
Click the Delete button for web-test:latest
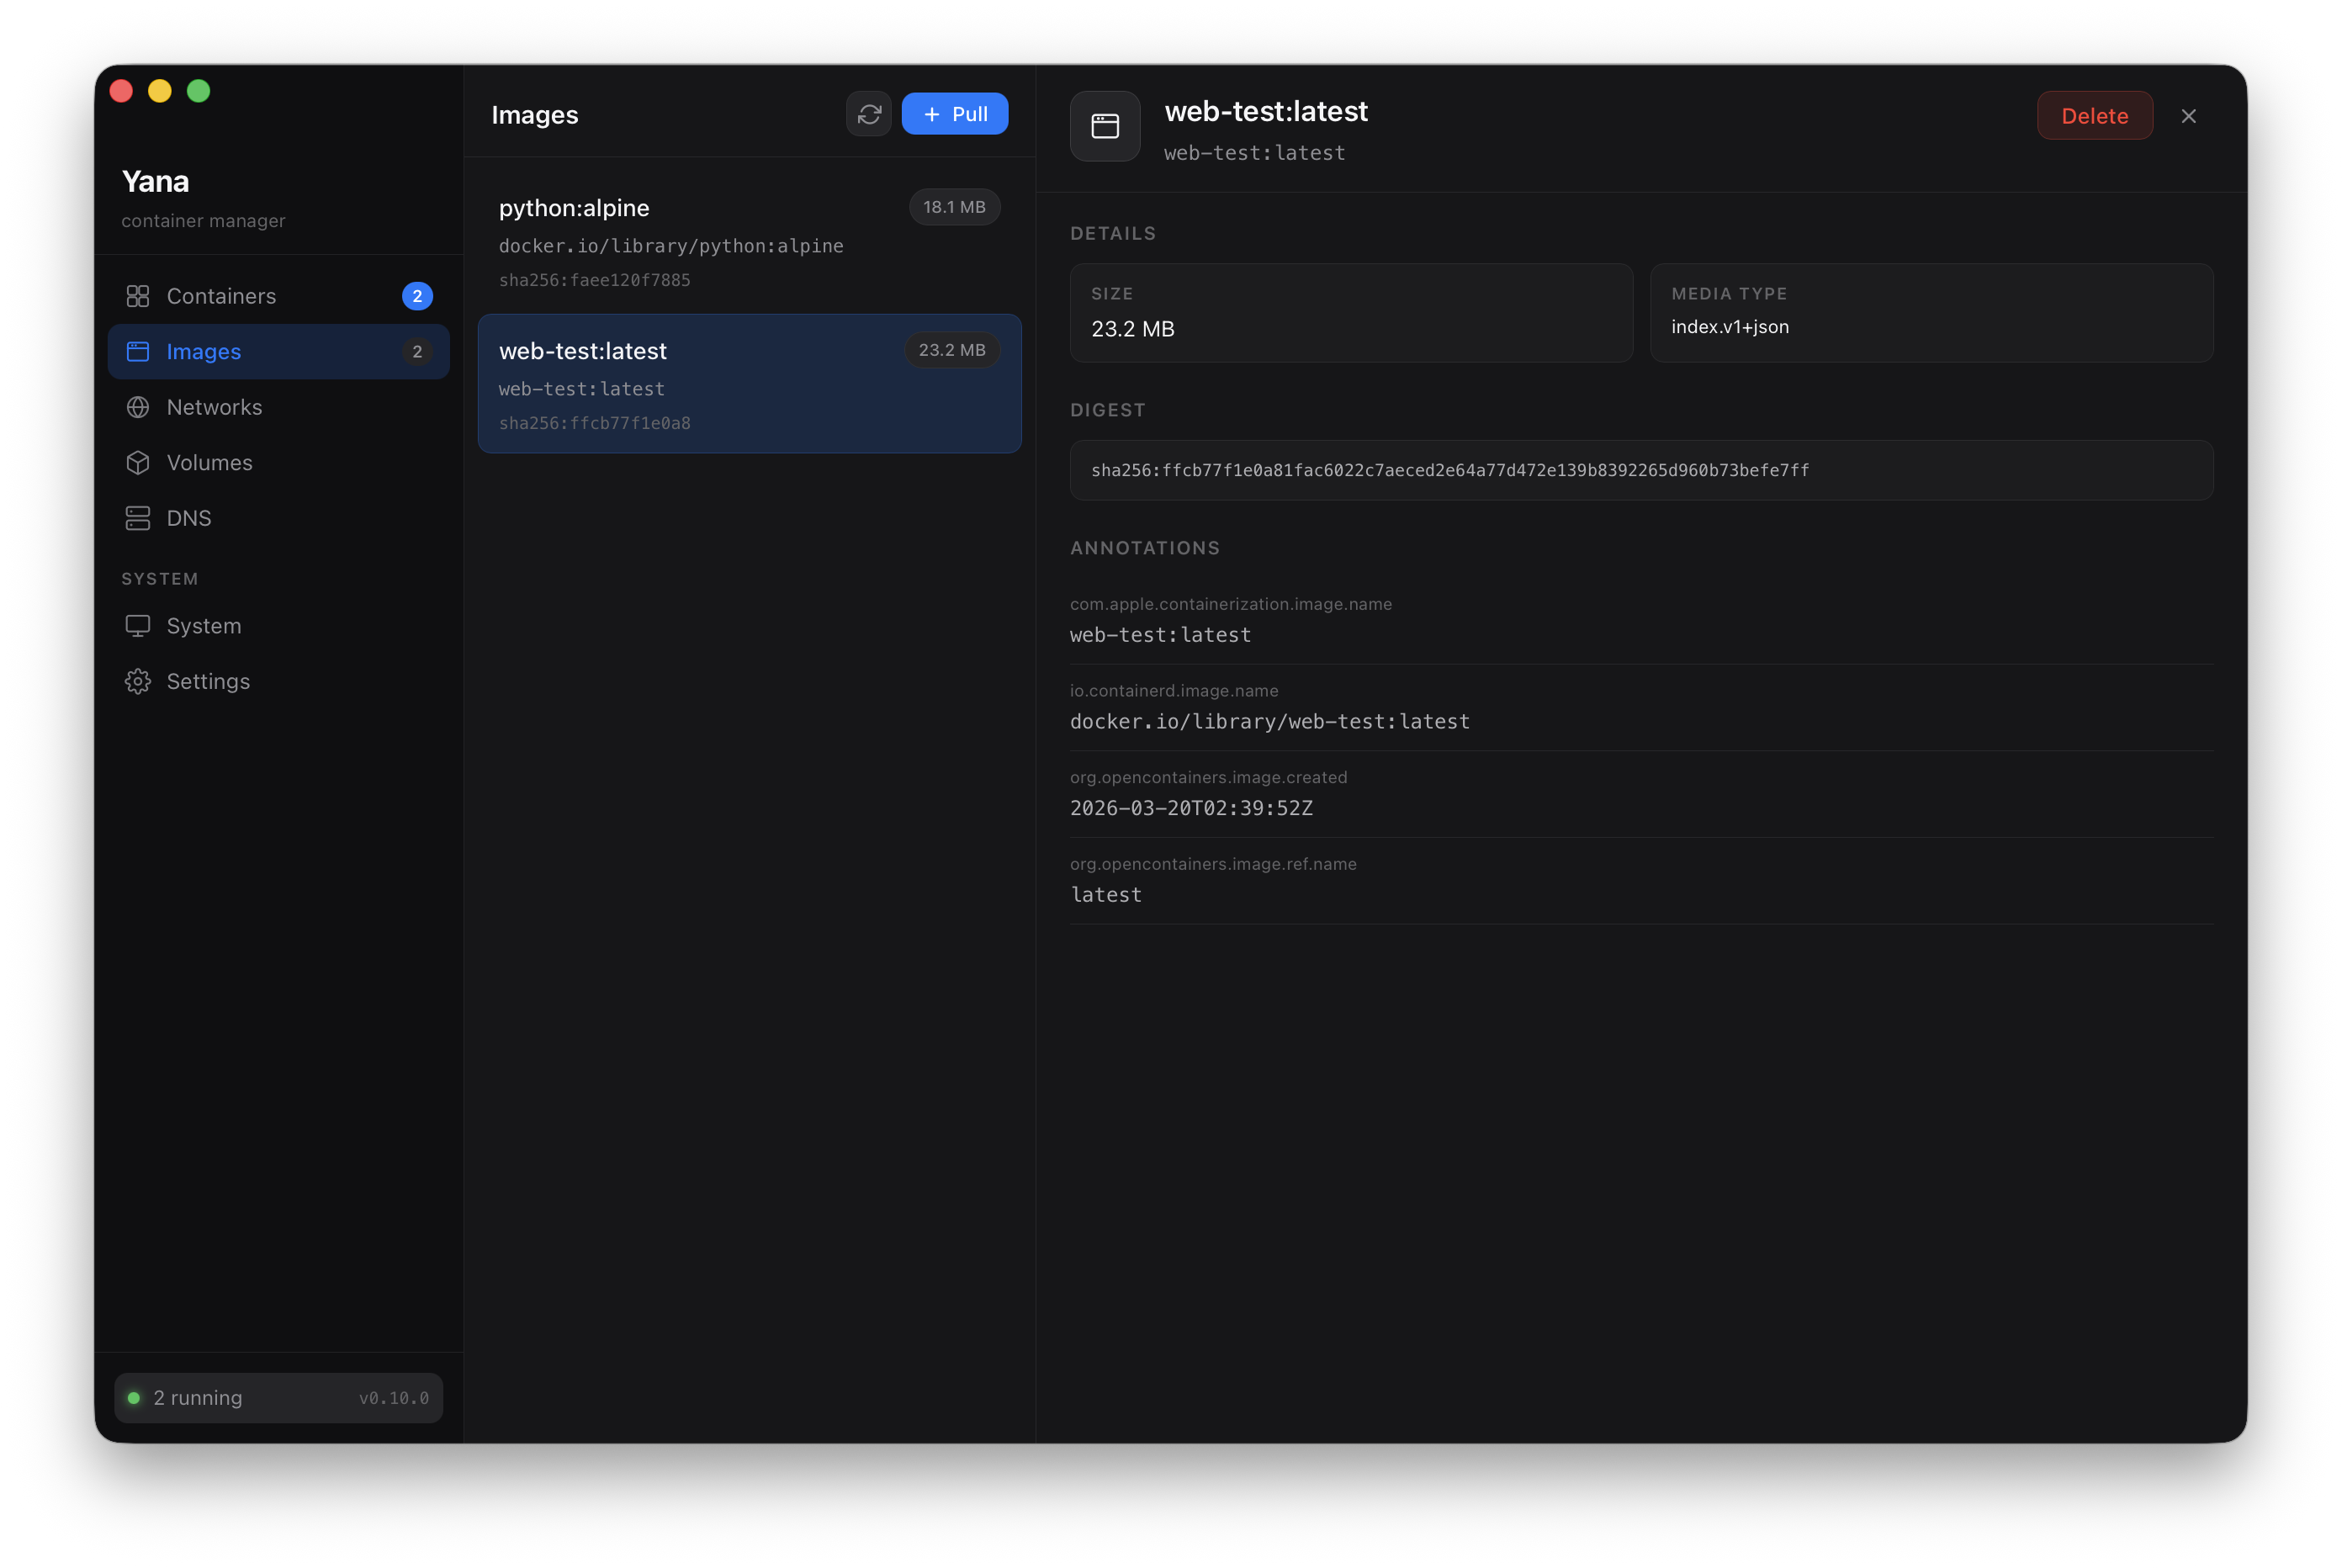point(2095,115)
